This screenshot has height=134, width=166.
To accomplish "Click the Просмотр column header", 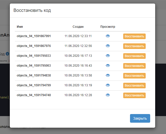I will (x=108, y=26).
